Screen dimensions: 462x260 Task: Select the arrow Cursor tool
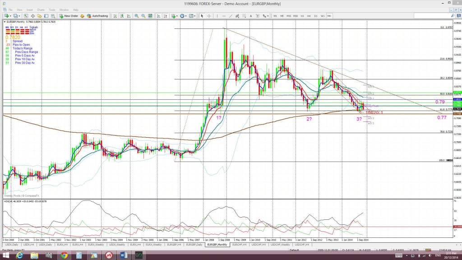point(202,16)
